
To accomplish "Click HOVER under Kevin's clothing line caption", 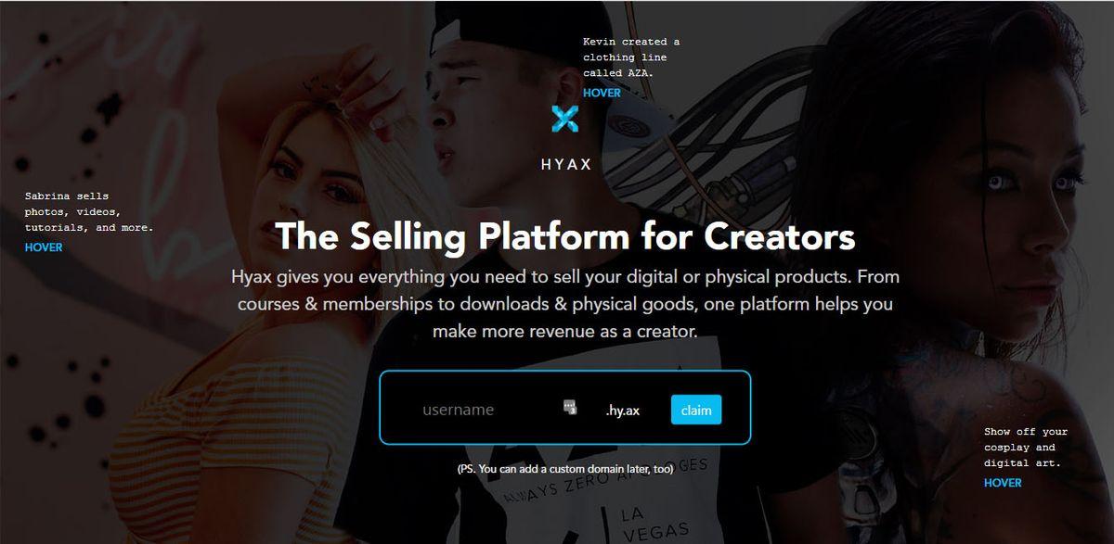I will click(x=602, y=93).
